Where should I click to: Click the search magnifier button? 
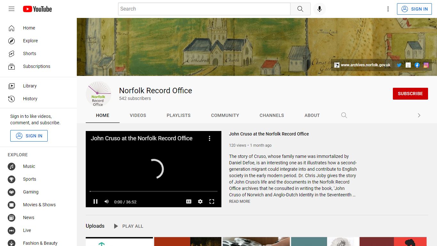pos(300,9)
